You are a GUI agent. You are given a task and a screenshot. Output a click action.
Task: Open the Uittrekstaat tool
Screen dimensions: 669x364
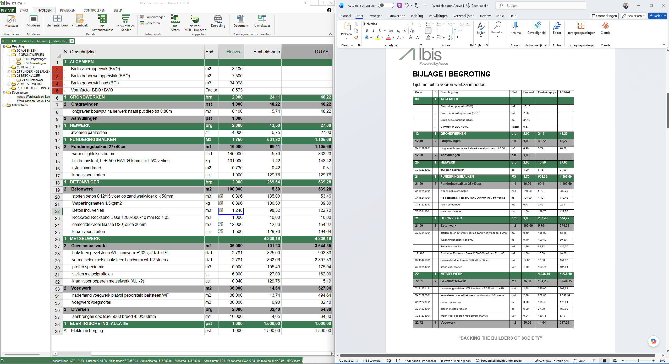pyautogui.click(x=262, y=23)
